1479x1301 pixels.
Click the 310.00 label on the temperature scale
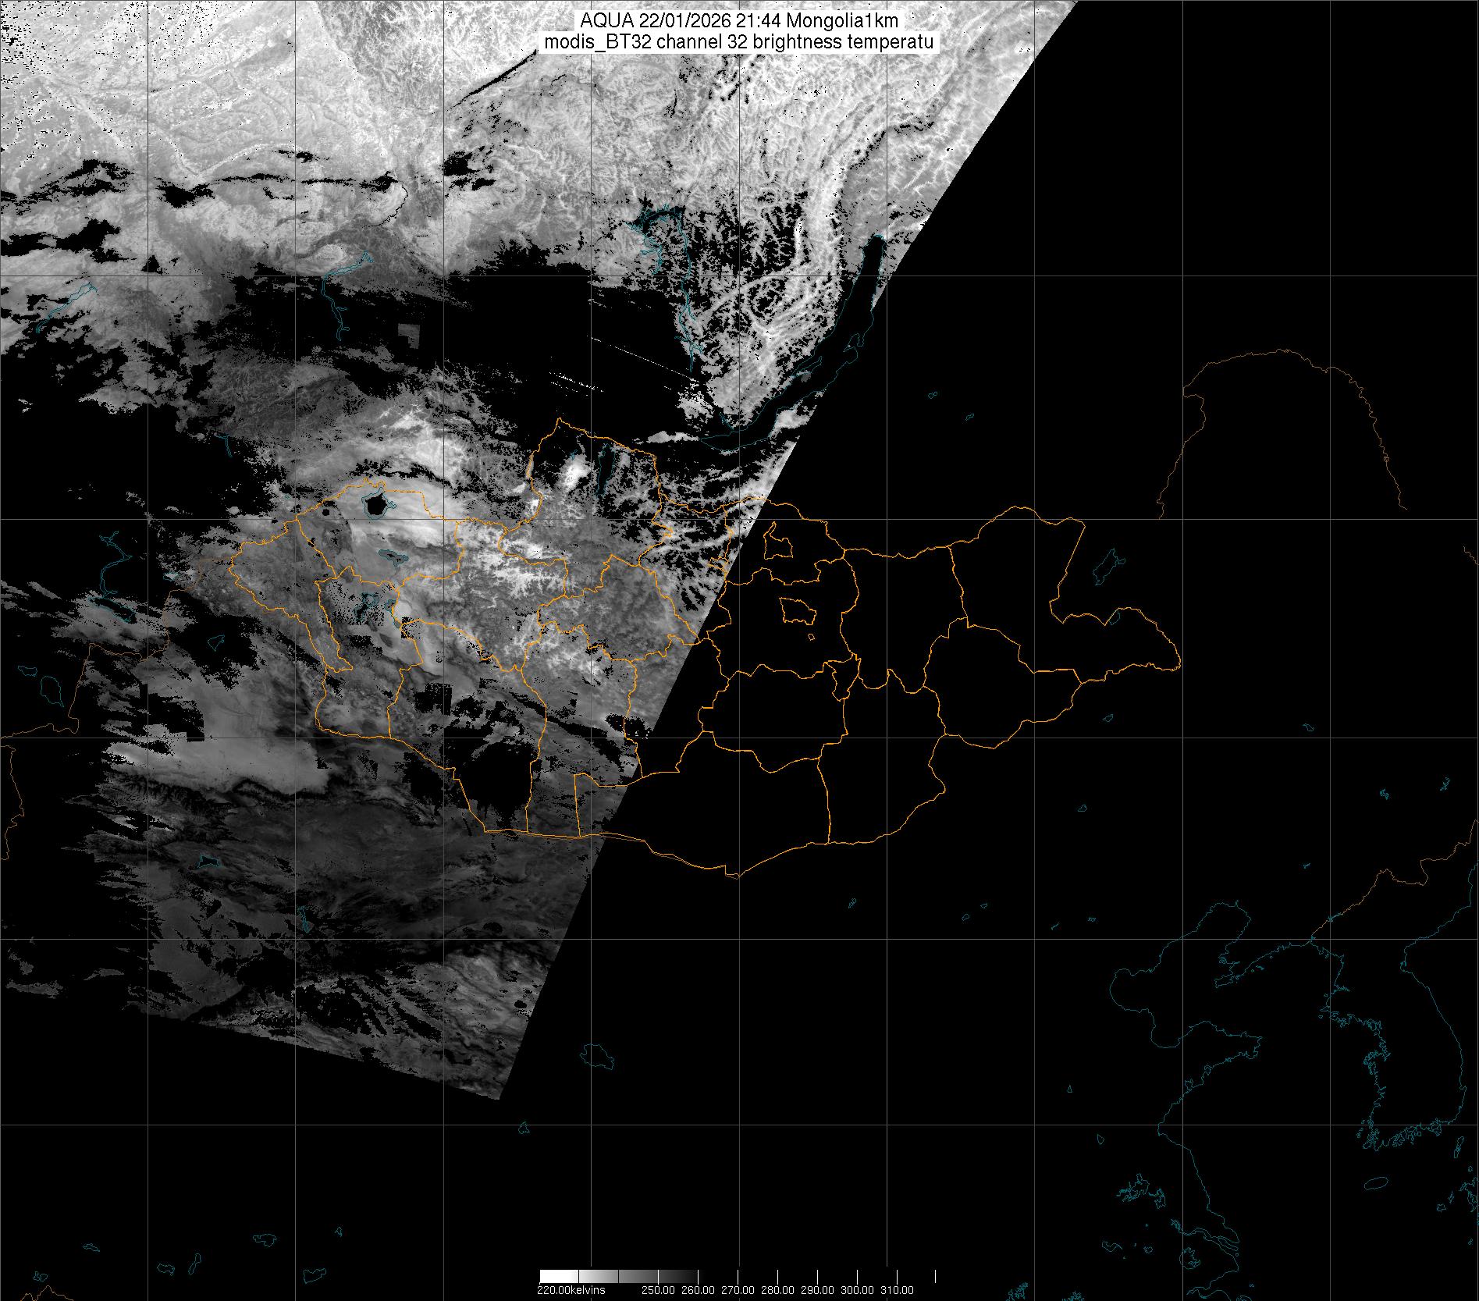pos(897,1289)
